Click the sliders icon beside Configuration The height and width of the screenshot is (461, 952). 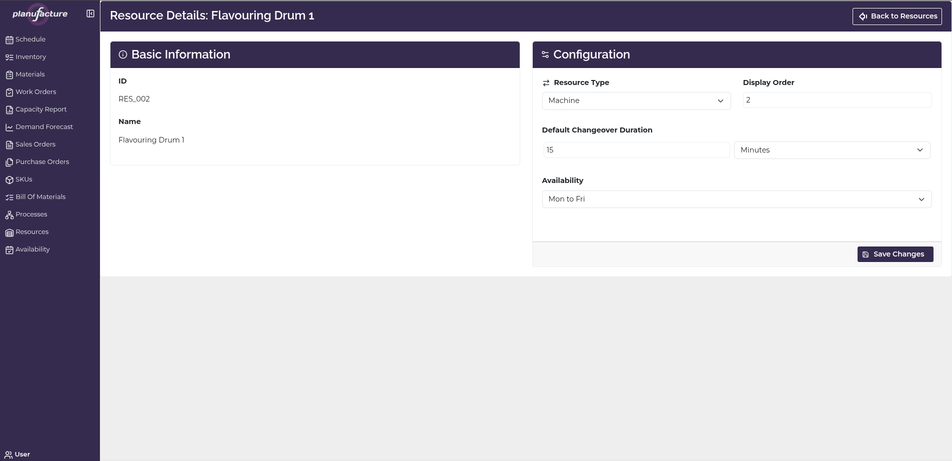[x=545, y=54]
